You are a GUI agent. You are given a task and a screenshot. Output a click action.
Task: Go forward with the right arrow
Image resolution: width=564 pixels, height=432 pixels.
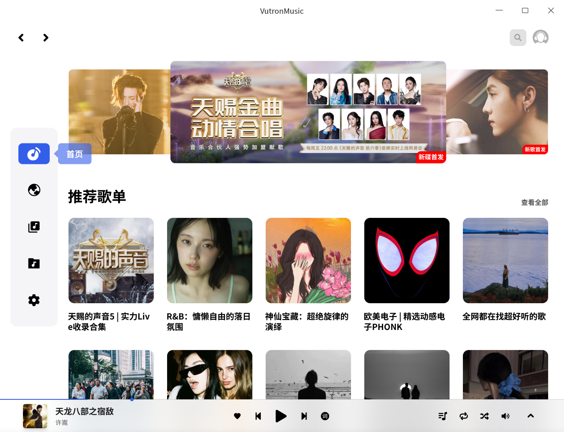pos(46,38)
